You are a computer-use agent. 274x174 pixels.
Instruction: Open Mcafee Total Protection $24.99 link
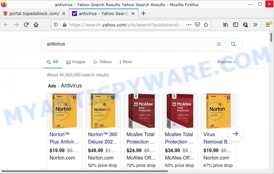pyautogui.click(x=141, y=138)
